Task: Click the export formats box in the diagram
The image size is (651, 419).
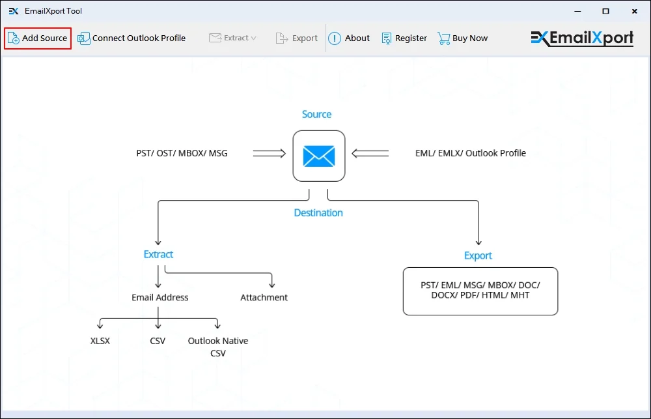Action: click(480, 291)
